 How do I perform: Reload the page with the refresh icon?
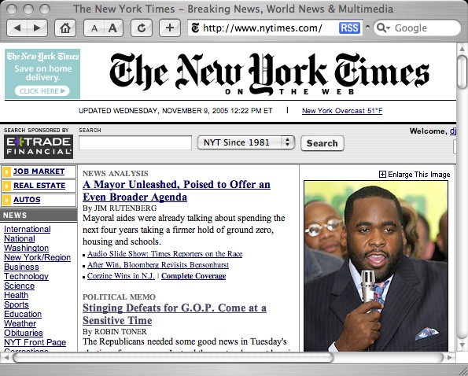(x=142, y=28)
